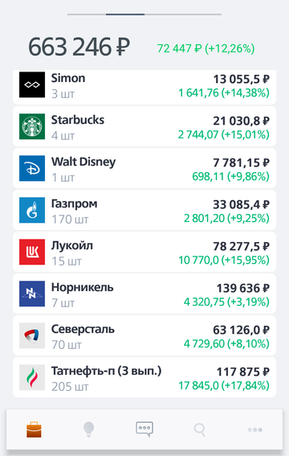The width and height of the screenshot is (289, 456).
Task: Tap Лукойл profit 10 770,0 (+15,95%)
Action: 224,260
